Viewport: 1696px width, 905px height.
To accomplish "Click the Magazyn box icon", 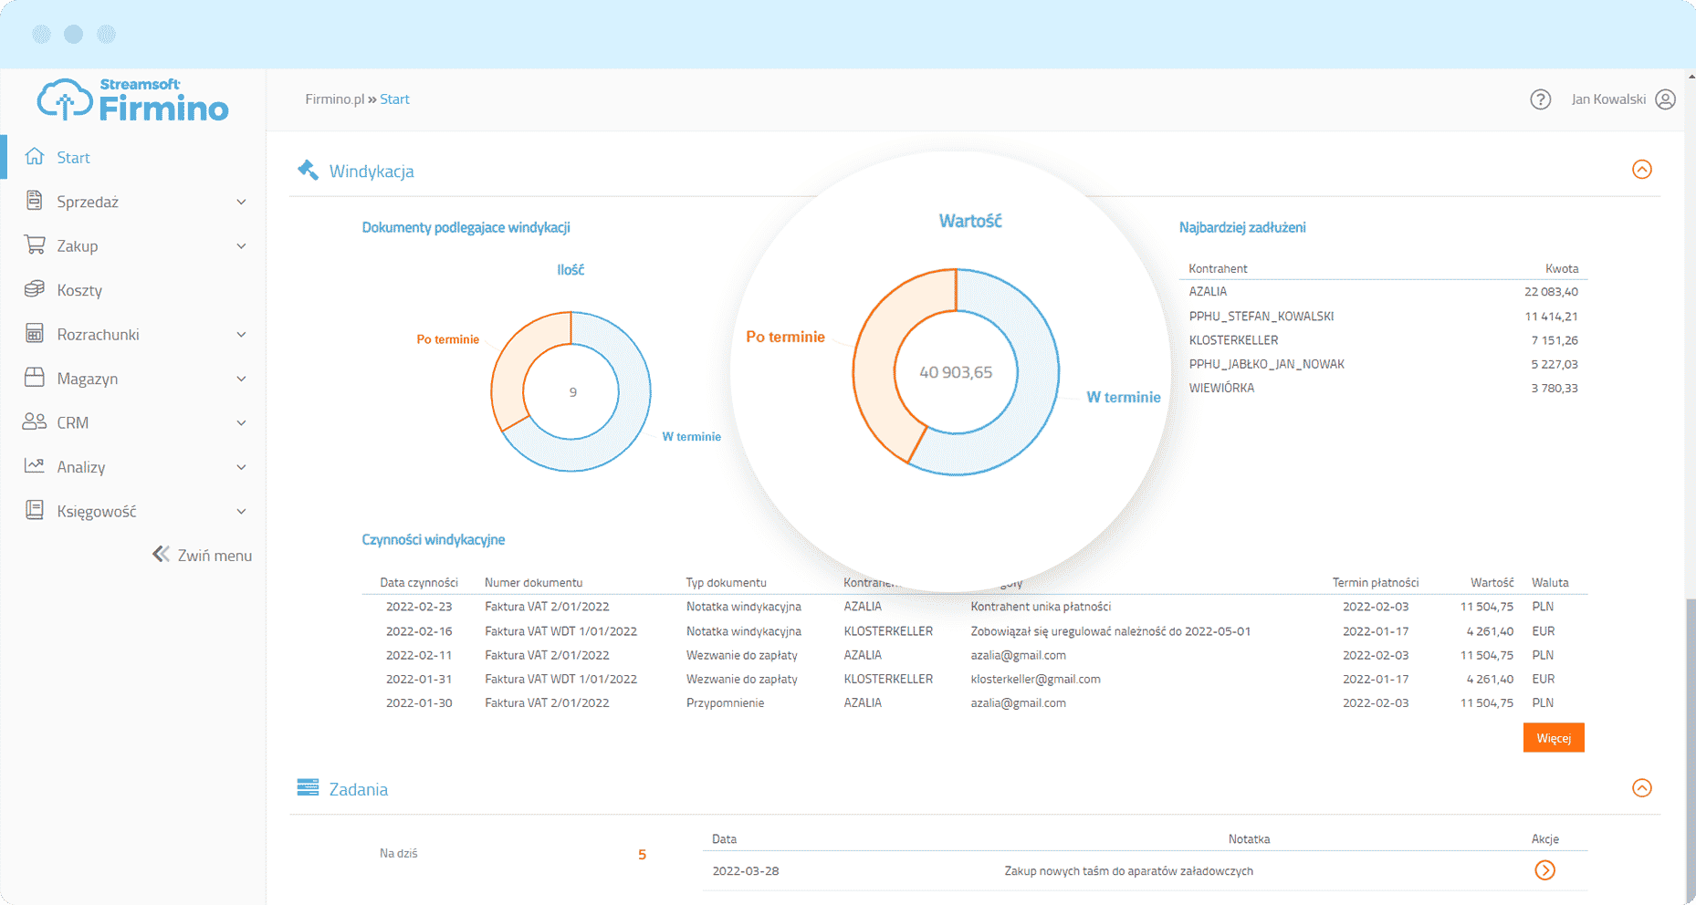I will [35, 377].
